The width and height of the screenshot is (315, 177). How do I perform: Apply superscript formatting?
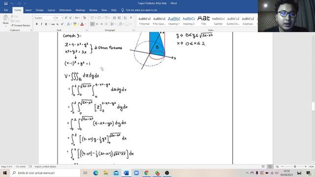pos(62,24)
